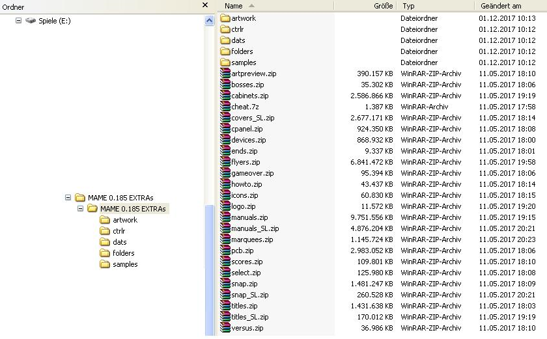Viewport: 547px width, 339px height.
Task: Click the folders folder name in file list
Action: [242, 51]
